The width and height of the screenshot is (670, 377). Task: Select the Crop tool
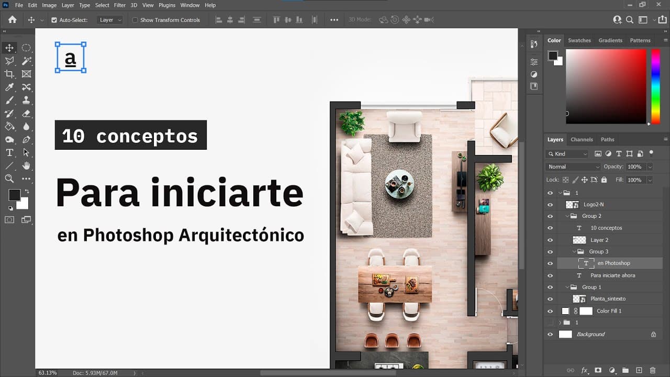tap(9, 74)
